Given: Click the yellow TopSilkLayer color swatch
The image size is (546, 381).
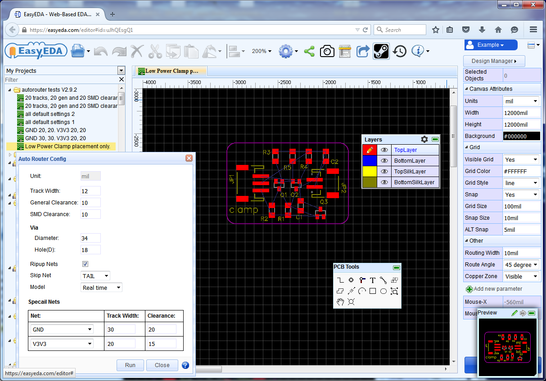Looking at the screenshot, I should pos(370,172).
